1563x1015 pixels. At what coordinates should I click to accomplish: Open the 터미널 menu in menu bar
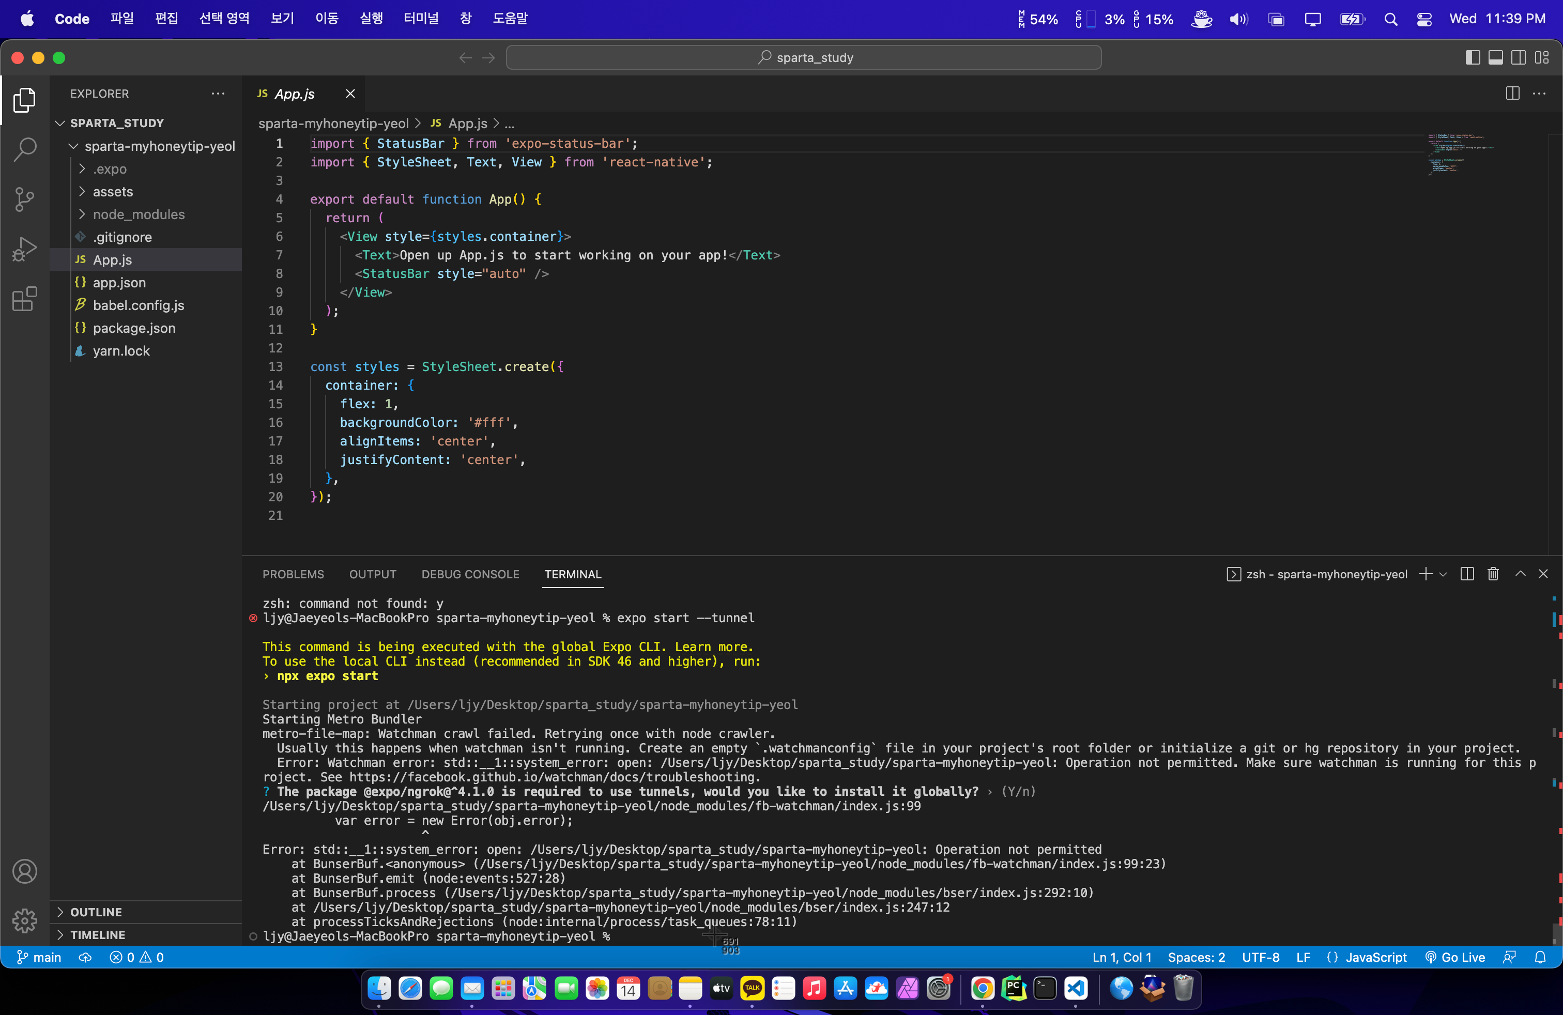(421, 19)
